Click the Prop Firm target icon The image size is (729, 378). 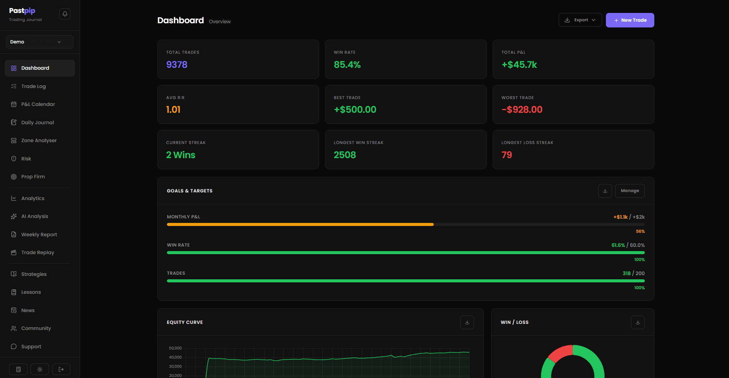coord(14,177)
